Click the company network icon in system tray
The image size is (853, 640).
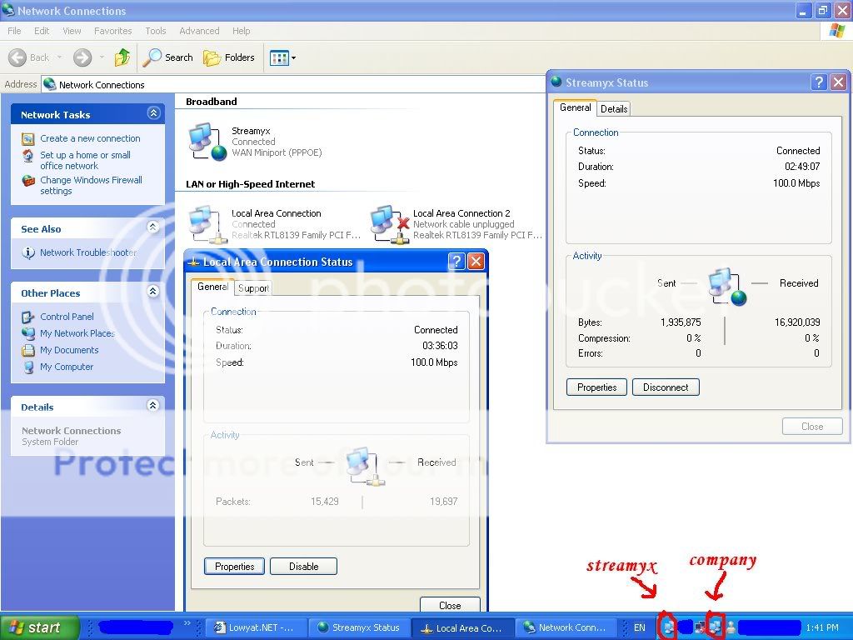point(715,626)
